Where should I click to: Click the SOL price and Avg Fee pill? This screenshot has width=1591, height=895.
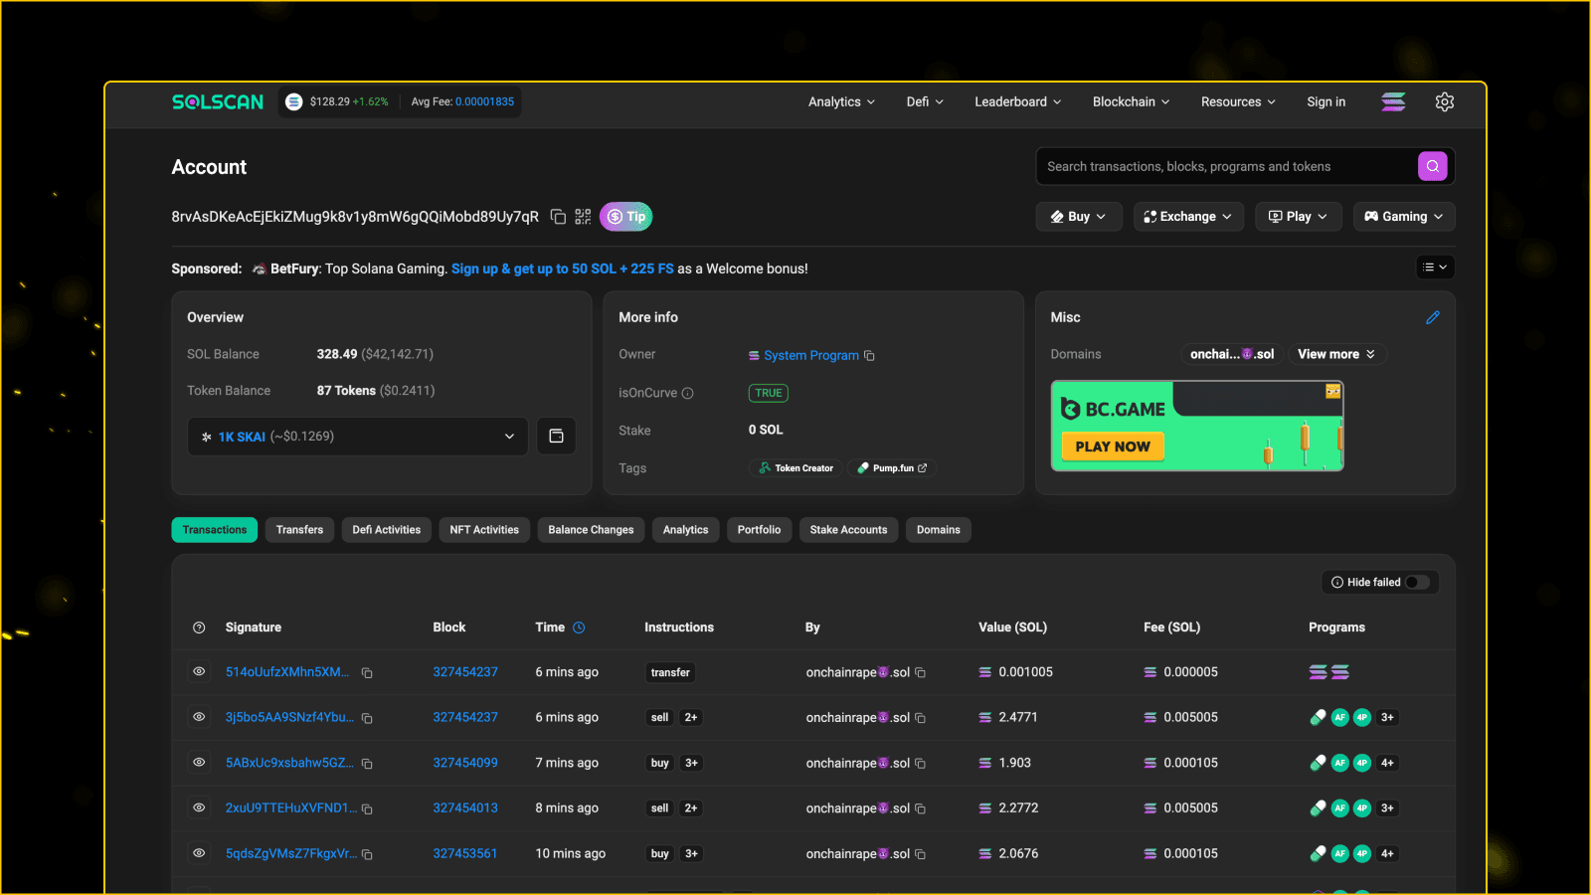pos(400,101)
